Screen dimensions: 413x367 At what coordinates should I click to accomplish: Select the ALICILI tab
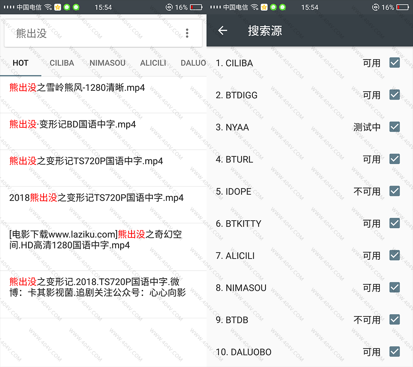tap(153, 63)
